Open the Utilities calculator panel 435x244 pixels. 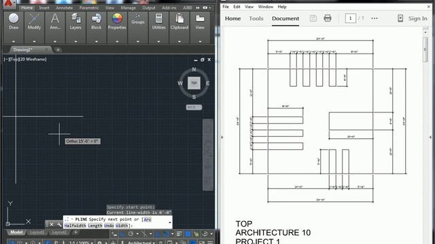158,21
